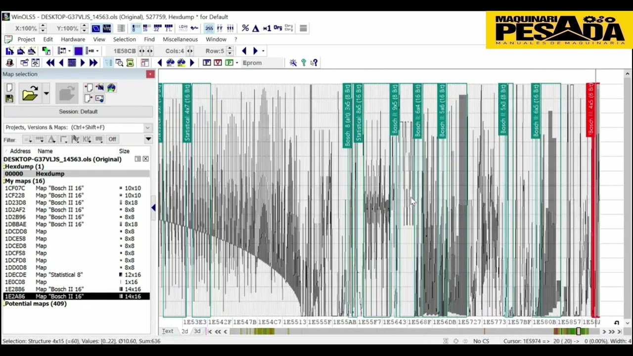Open project with the yellow folder icon

pyautogui.click(x=30, y=93)
